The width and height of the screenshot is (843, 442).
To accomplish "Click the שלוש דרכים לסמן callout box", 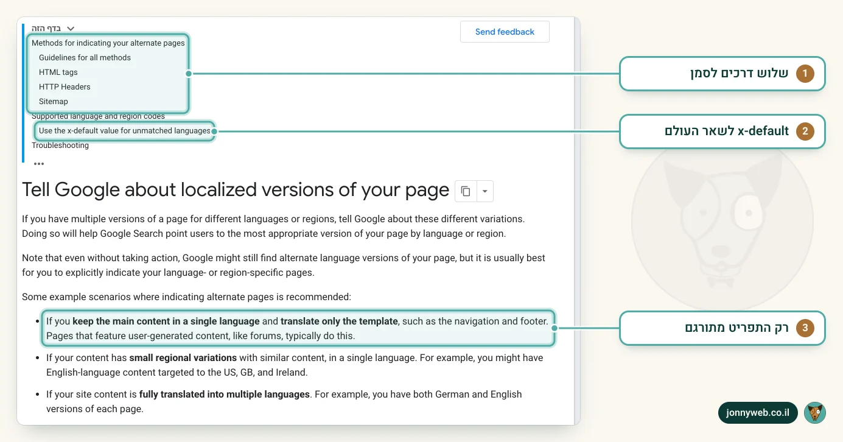I will click(x=722, y=74).
